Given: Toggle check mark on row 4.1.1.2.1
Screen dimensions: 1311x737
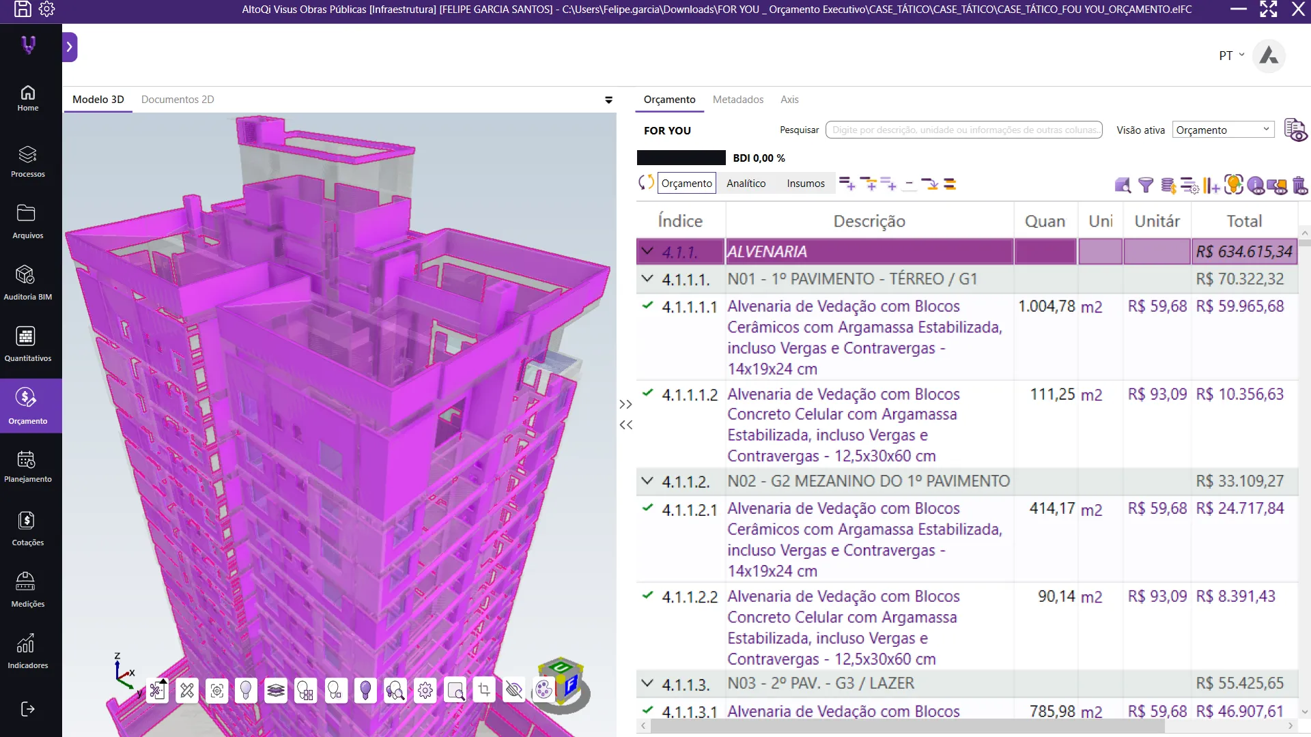Looking at the screenshot, I should [x=647, y=508].
